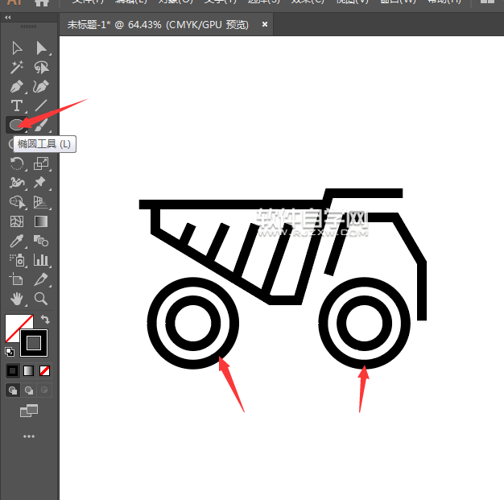Select the Zoom magnifier tool
This screenshot has width=504, height=500.
[40, 299]
